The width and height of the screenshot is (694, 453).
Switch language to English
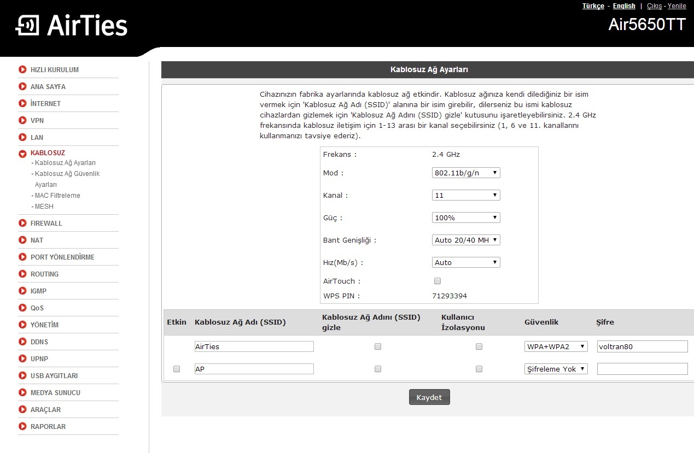click(x=623, y=6)
